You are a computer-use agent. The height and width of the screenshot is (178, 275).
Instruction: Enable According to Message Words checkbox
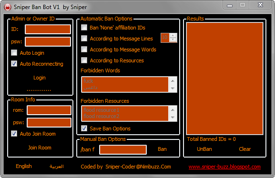pos(84,49)
